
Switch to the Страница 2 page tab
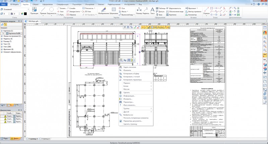point(45,138)
